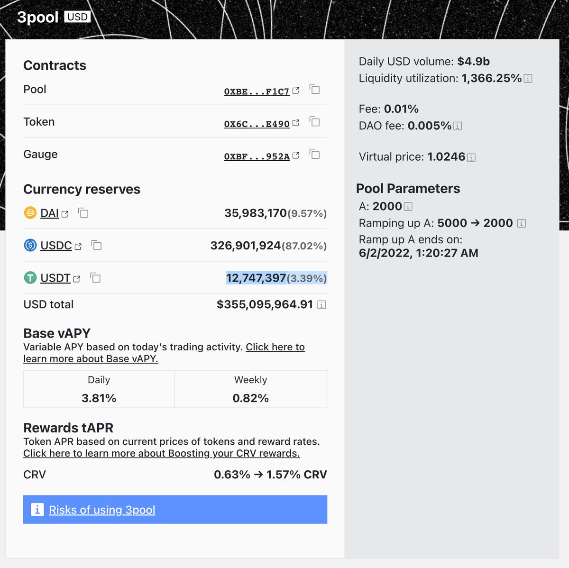Copy the USDC token address

coord(97,246)
